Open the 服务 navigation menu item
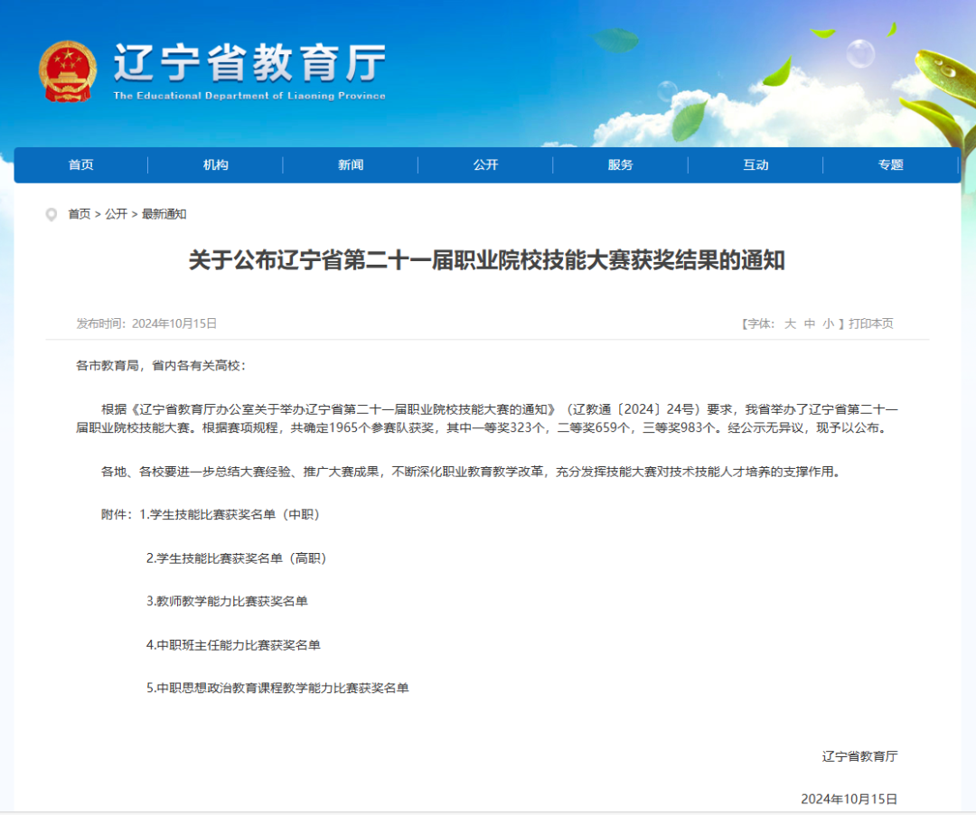The width and height of the screenshot is (976, 815). tap(621, 164)
